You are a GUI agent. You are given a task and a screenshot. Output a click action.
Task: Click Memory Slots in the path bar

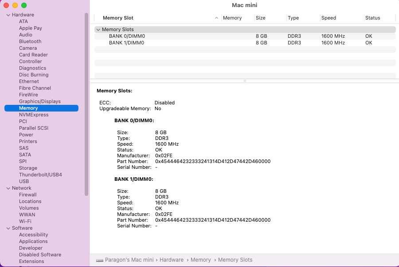point(235,260)
